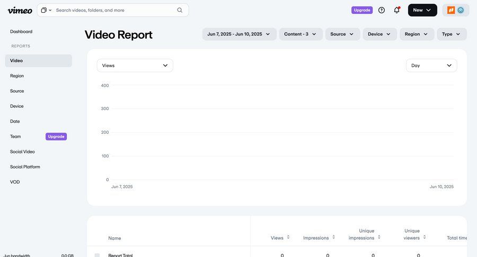The height and width of the screenshot is (257, 477).
Task: Open the Region report in sidebar
Action: 17,76
